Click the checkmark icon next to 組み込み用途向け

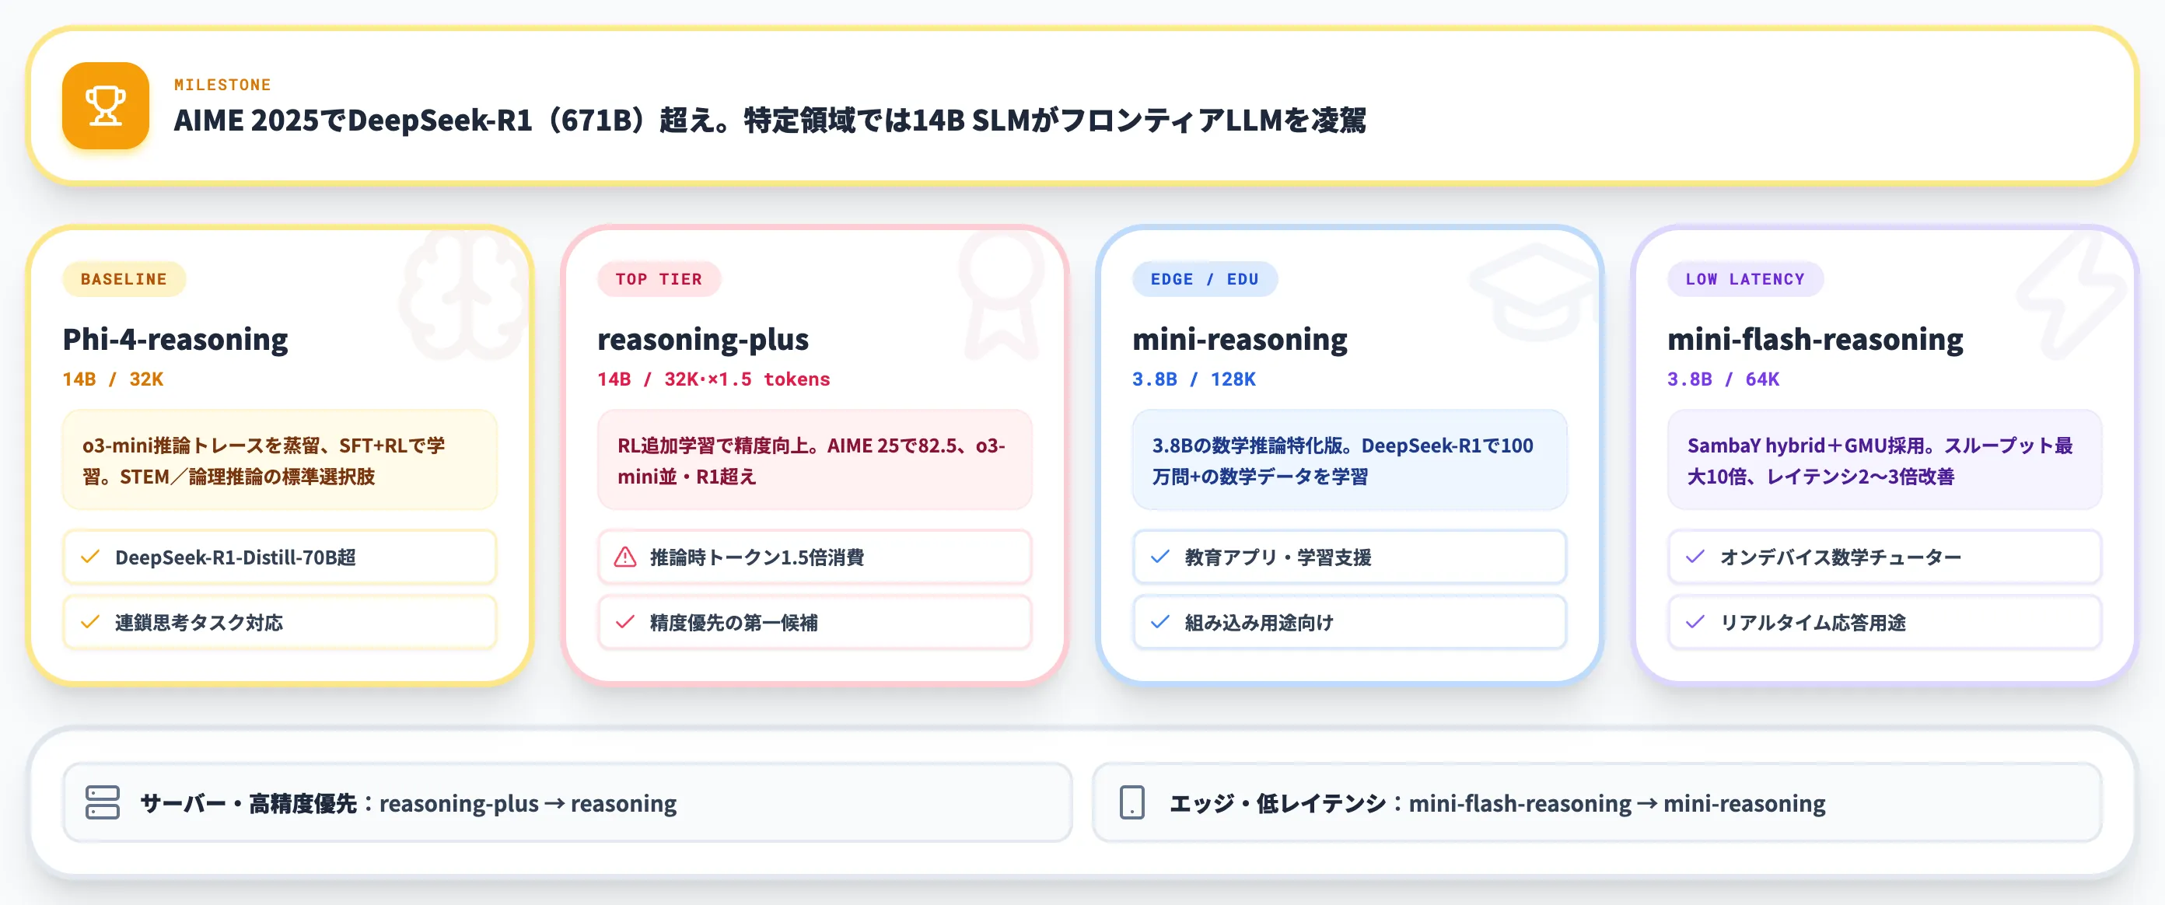[x=1159, y=623]
